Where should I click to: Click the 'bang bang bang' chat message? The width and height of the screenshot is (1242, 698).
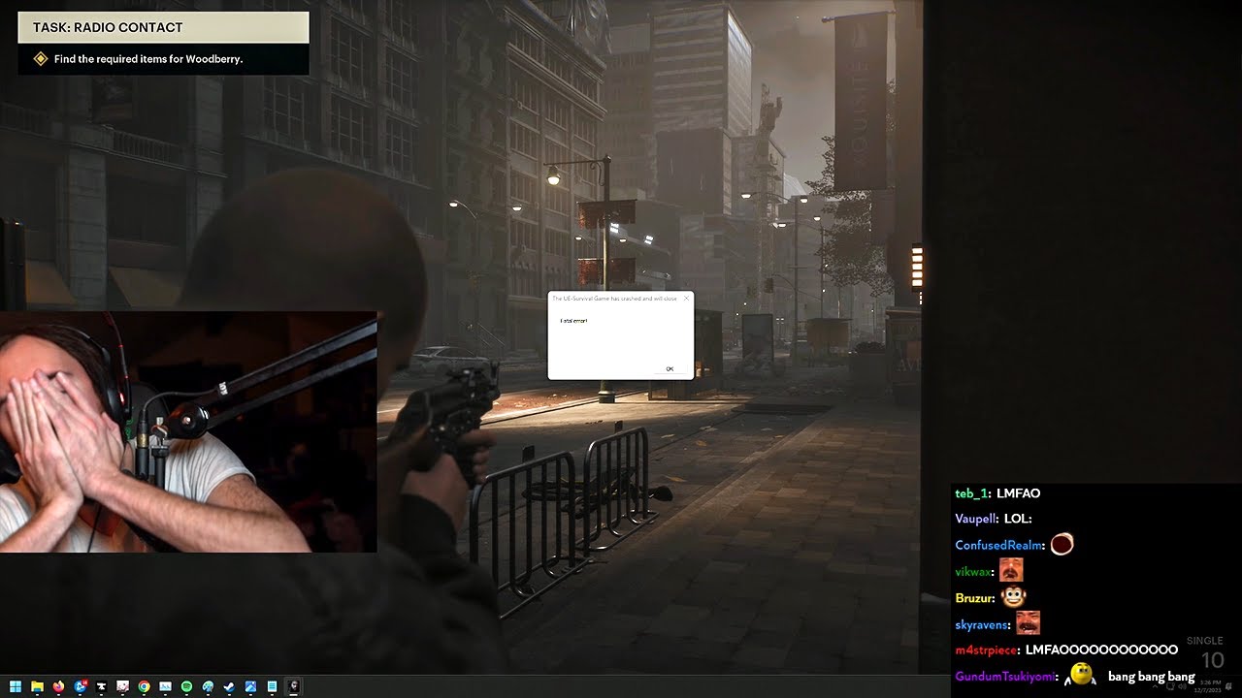click(x=1151, y=677)
